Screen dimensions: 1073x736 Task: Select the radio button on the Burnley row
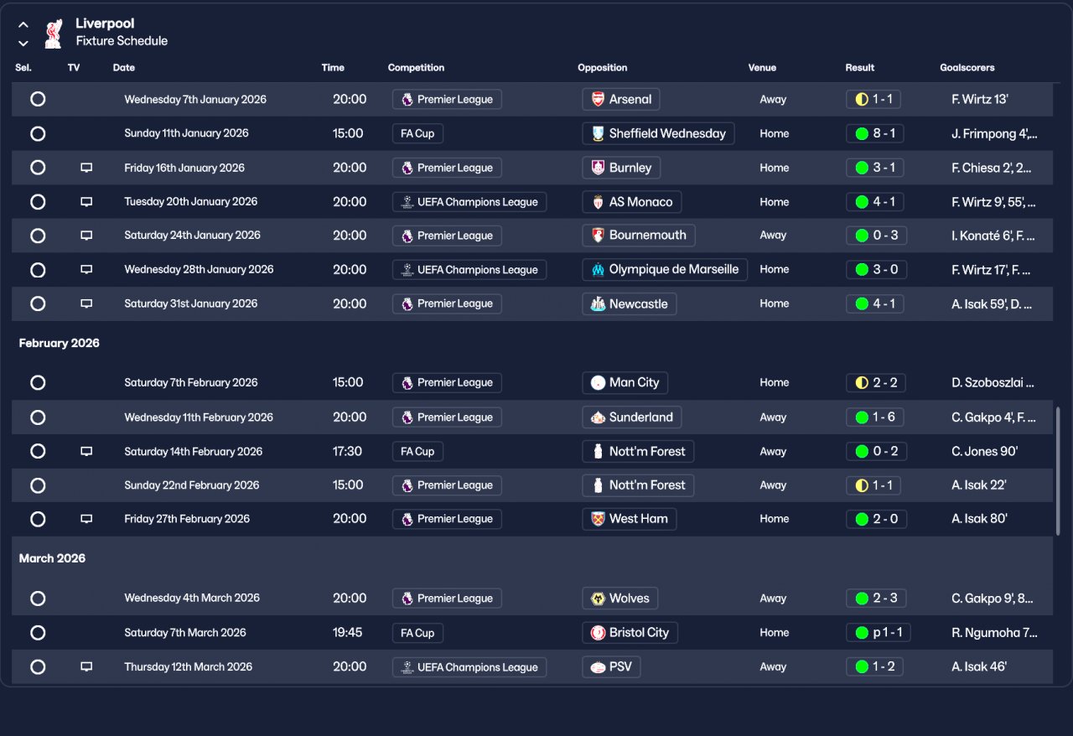click(x=38, y=168)
